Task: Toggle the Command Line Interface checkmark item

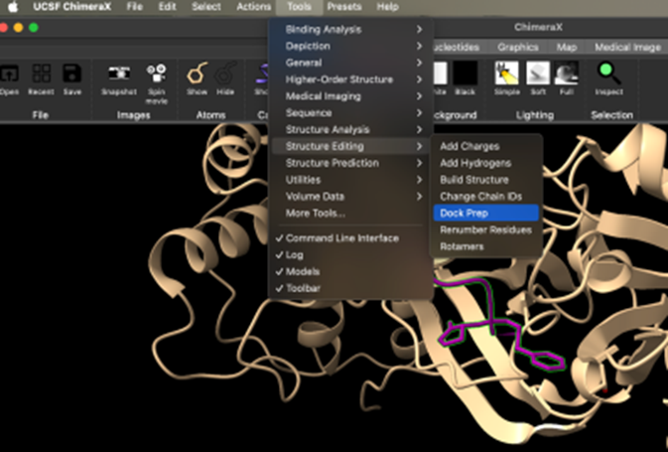Action: [x=351, y=238]
